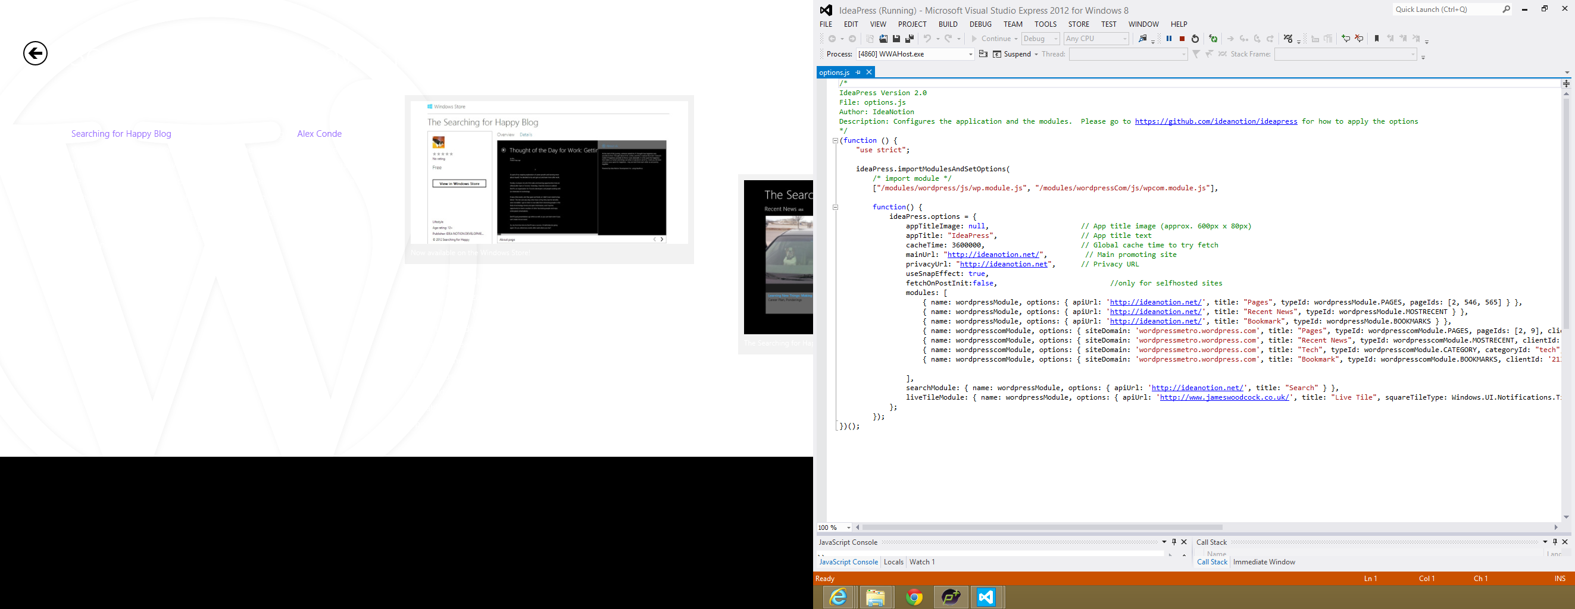Open the Continue button dropdown arrow
The width and height of the screenshot is (1575, 609).
tap(1015, 39)
